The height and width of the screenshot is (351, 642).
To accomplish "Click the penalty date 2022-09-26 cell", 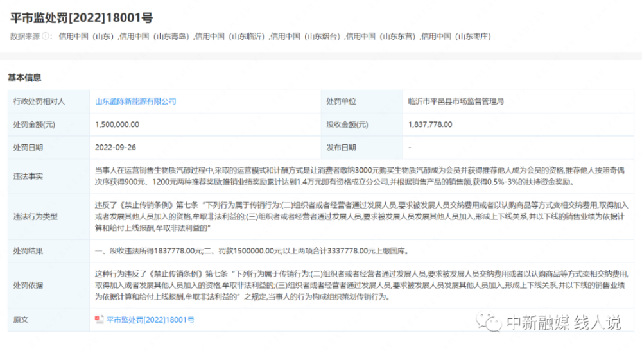I will pyautogui.click(x=205, y=148).
